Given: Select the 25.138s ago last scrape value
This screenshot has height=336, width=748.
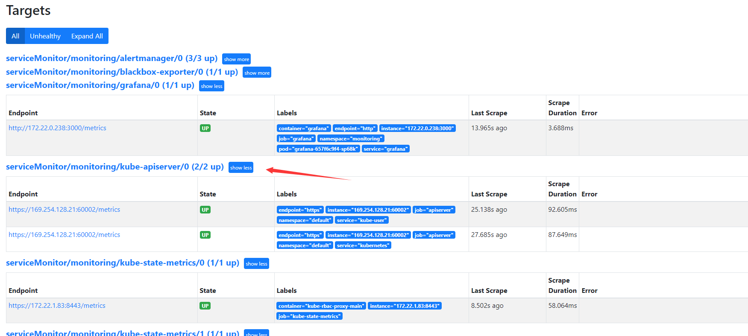Looking at the screenshot, I should (489, 210).
